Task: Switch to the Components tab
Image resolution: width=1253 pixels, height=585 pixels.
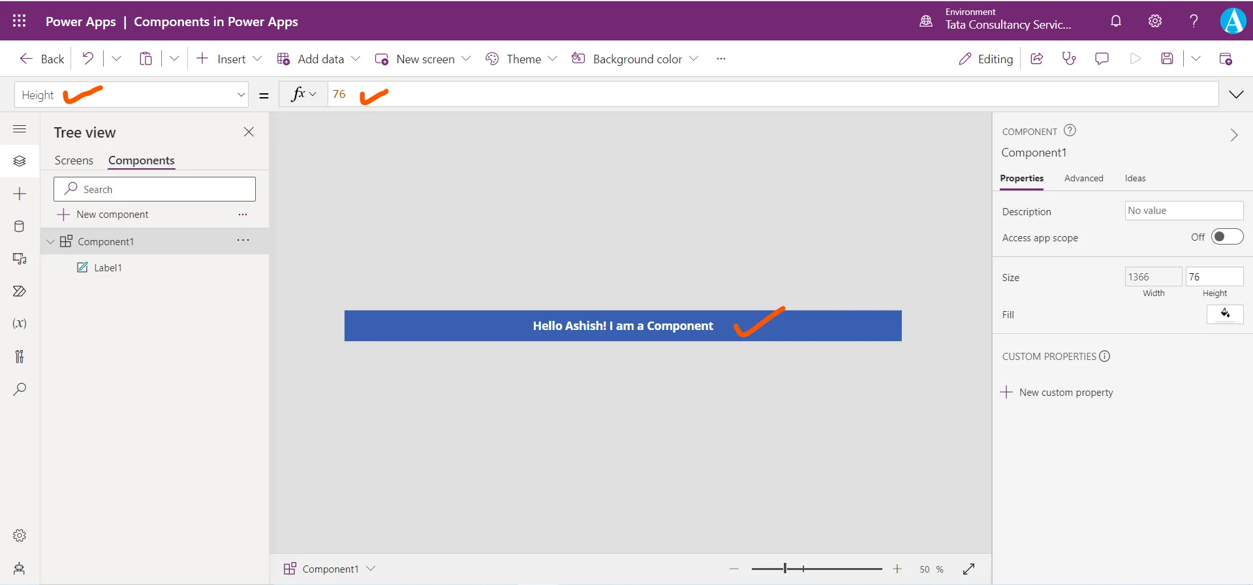Action: click(142, 160)
